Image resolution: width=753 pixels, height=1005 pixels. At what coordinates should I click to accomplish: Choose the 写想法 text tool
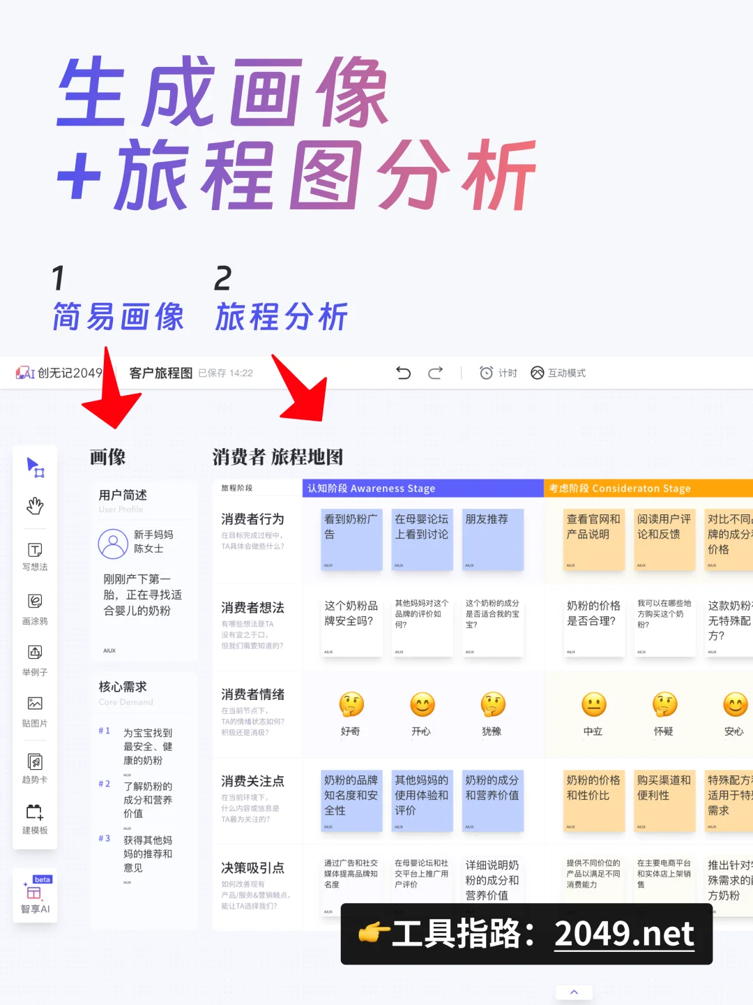35,557
